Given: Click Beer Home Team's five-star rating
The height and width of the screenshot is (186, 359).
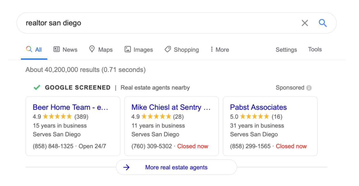Looking at the screenshot, I should (57, 117).
